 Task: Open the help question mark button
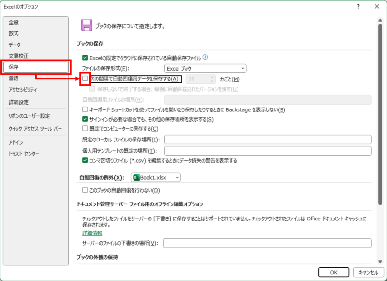tap(358, 7)
